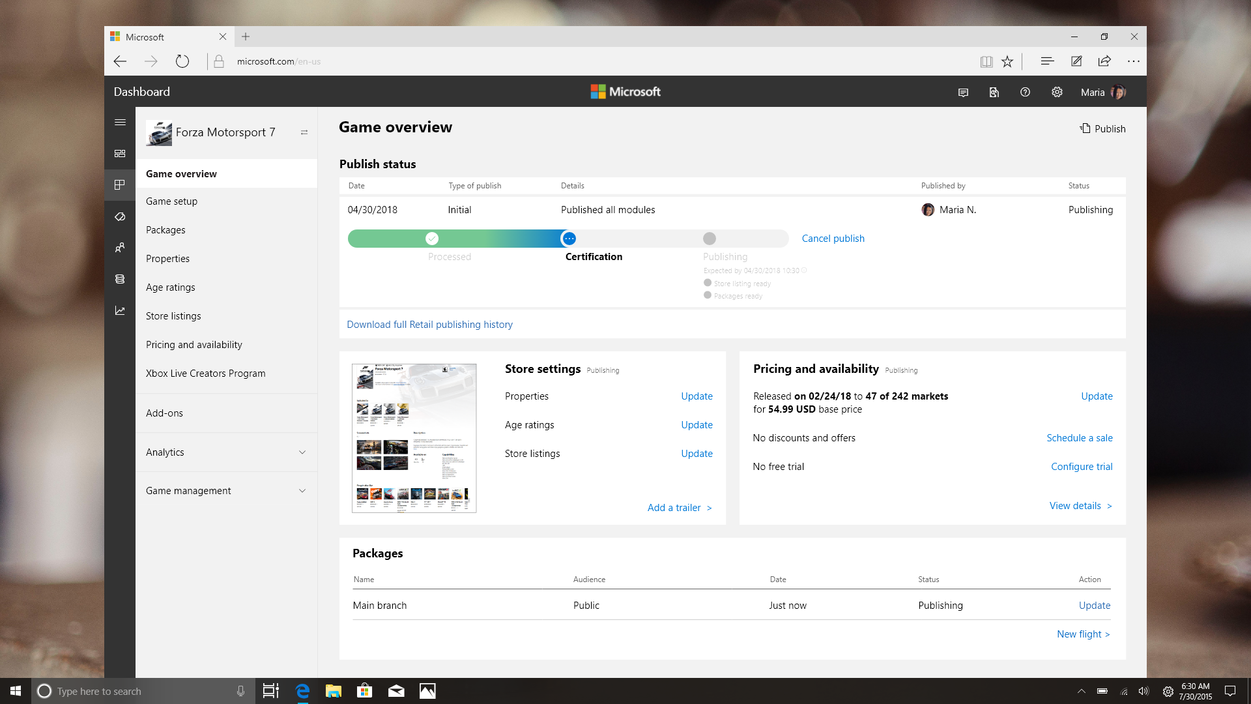Click the Windows taskbar search box
Image resolution: width=1251 pixels, height=704 pixels.
click(142, 691)
